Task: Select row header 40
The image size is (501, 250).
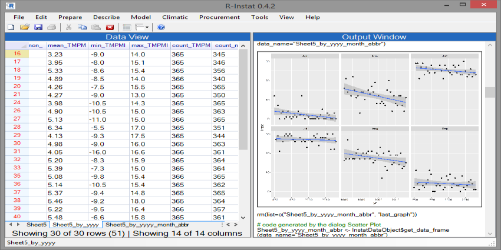Action: tap(17, 217)
